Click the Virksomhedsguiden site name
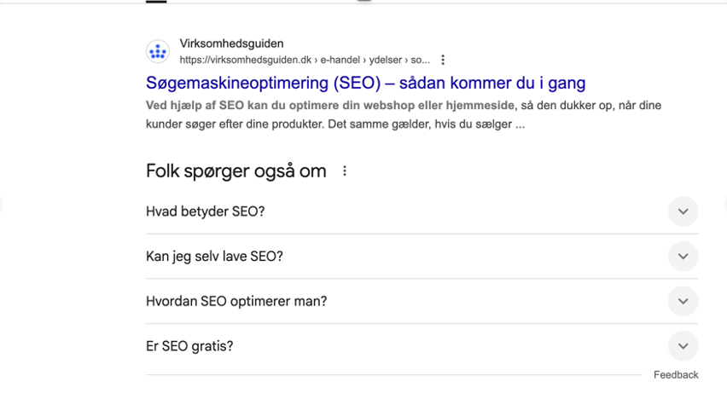727x399 pixels. (231, 43)
